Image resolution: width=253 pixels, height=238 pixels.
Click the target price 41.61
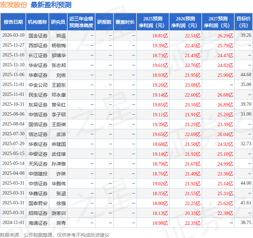(x=246, y=203)
